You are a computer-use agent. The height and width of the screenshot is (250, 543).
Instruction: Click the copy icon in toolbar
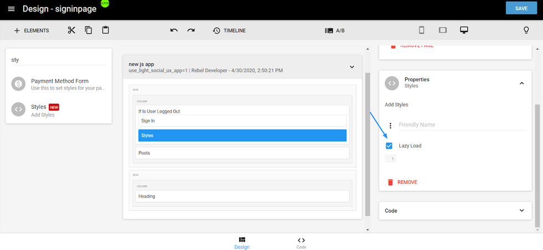tap(88, 30)
